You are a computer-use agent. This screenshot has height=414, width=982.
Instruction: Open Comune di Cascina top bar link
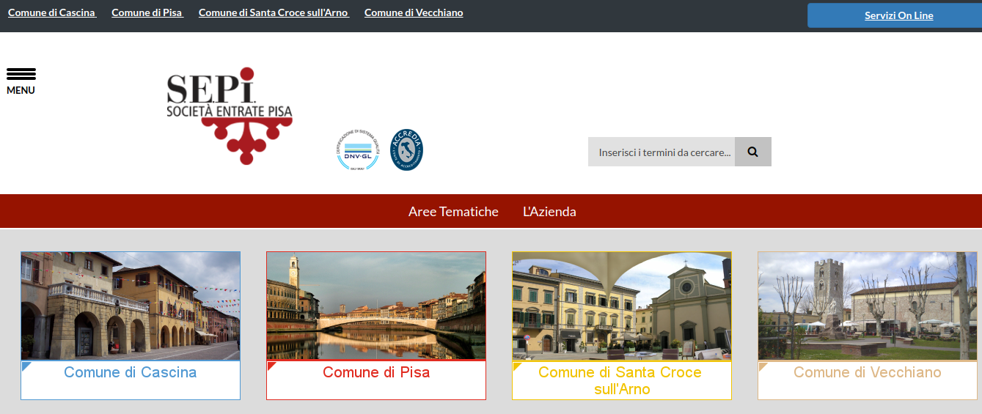tap(52, 12)
